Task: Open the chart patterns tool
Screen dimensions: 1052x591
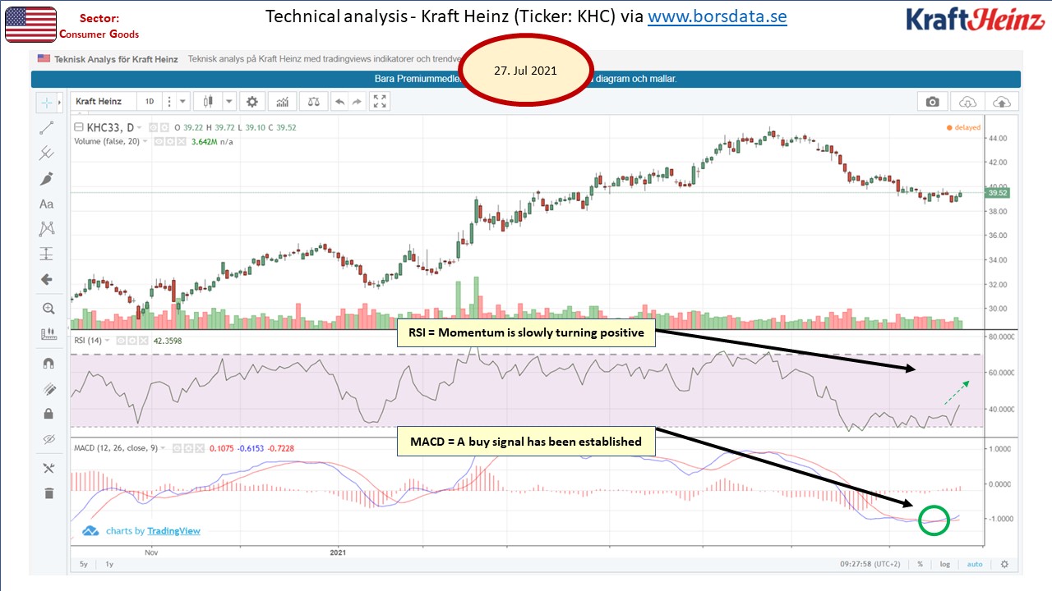Action: (x=47, y=228)
